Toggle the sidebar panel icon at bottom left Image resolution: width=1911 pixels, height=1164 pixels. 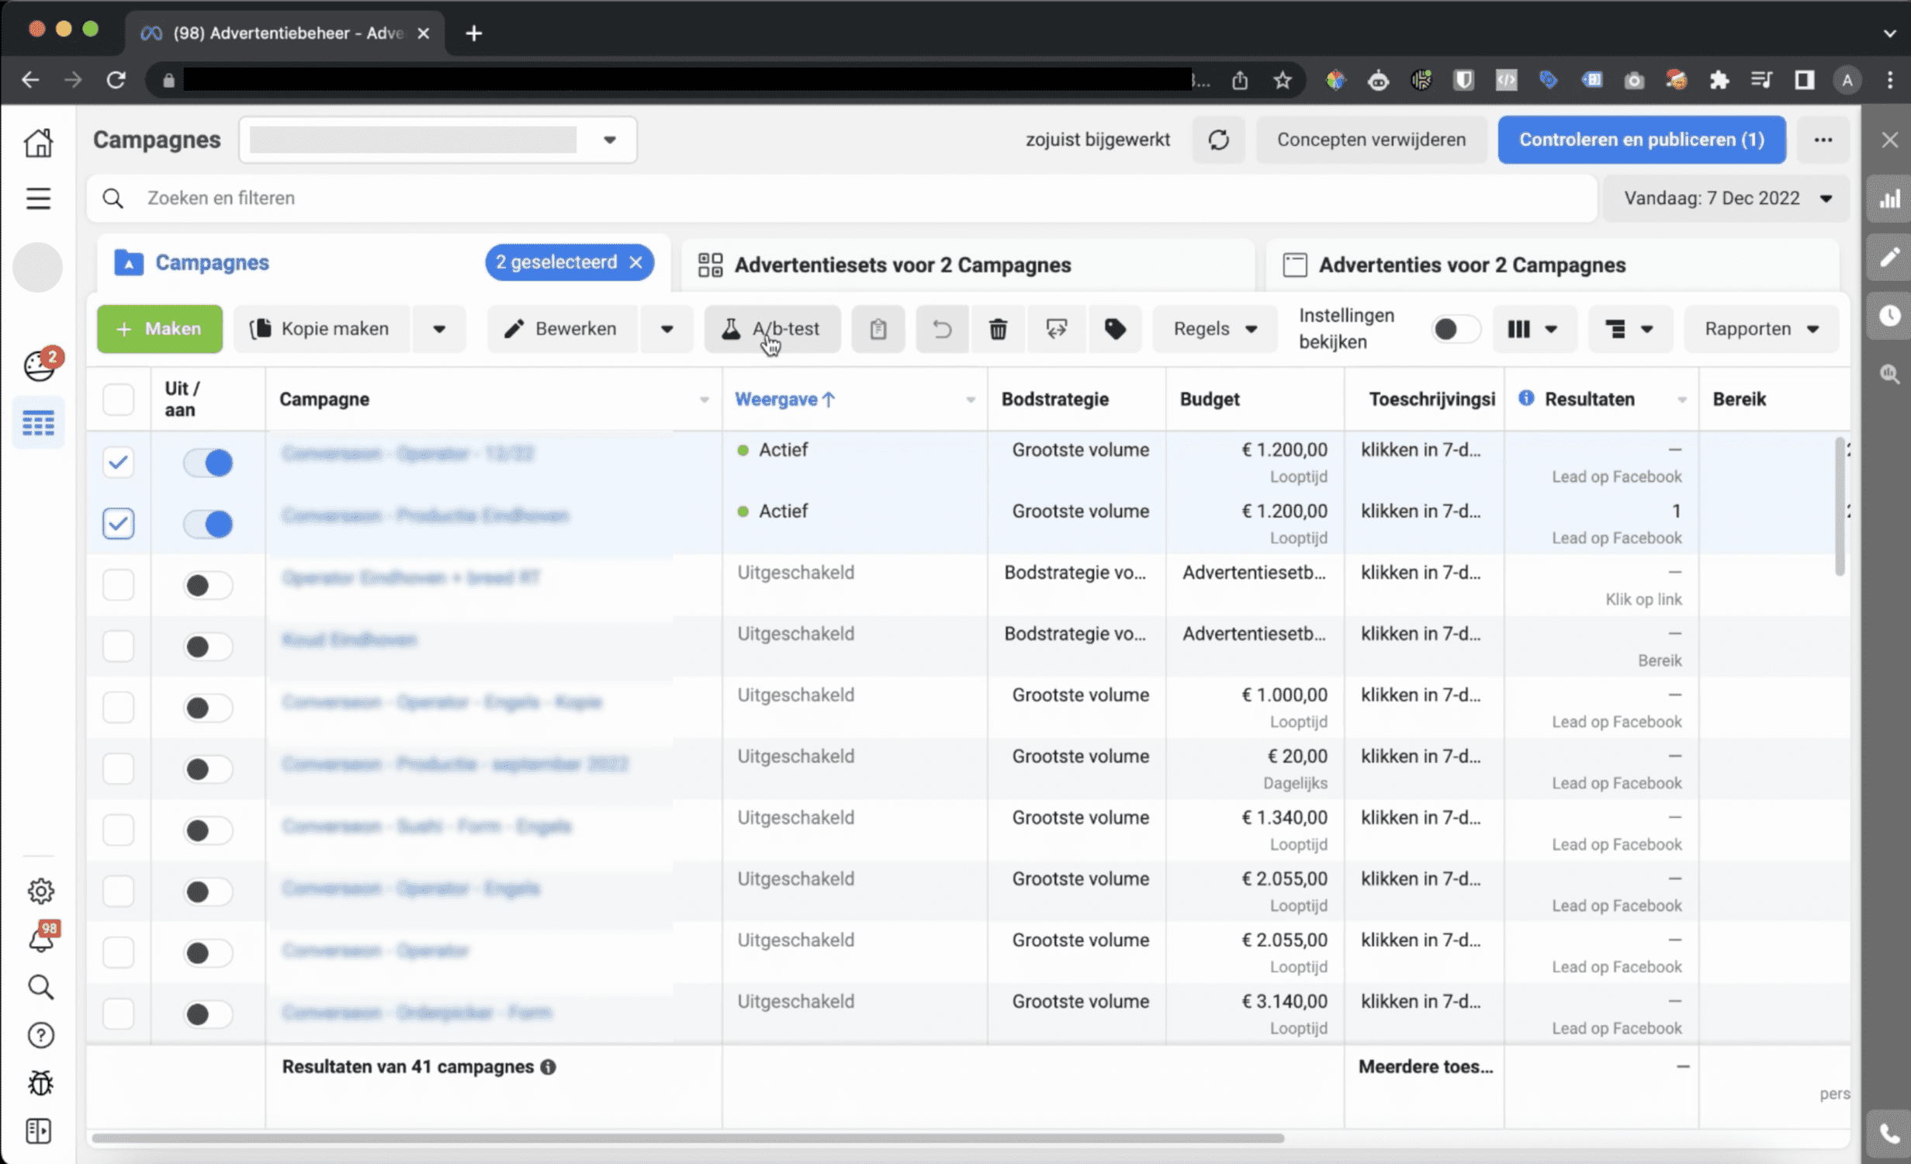coord(39,1131)
